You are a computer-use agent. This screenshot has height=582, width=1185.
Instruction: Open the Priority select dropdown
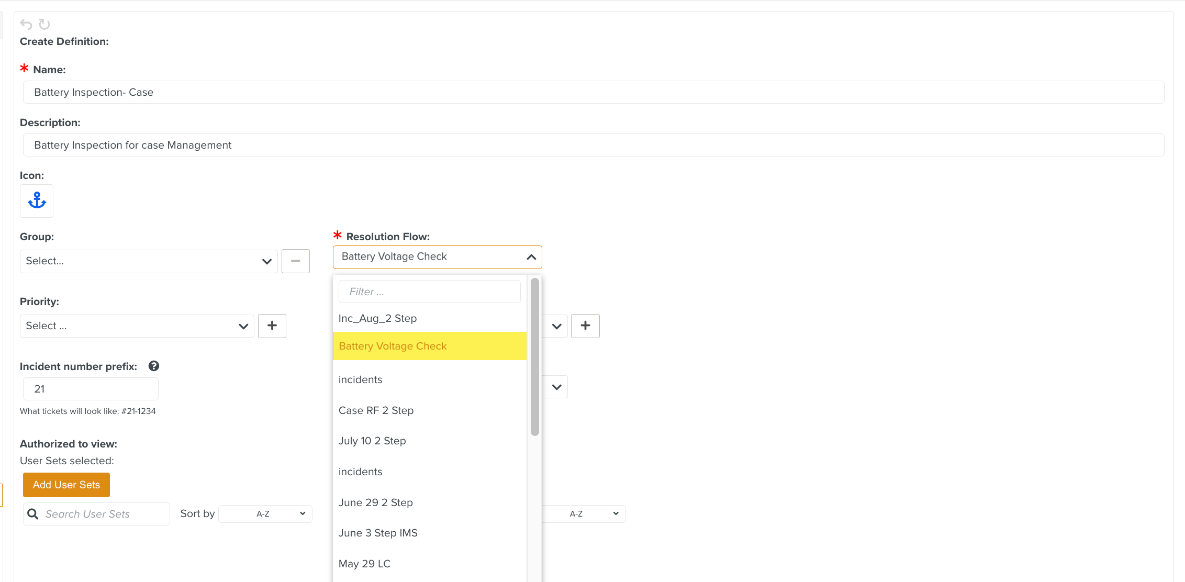[137, 326]
